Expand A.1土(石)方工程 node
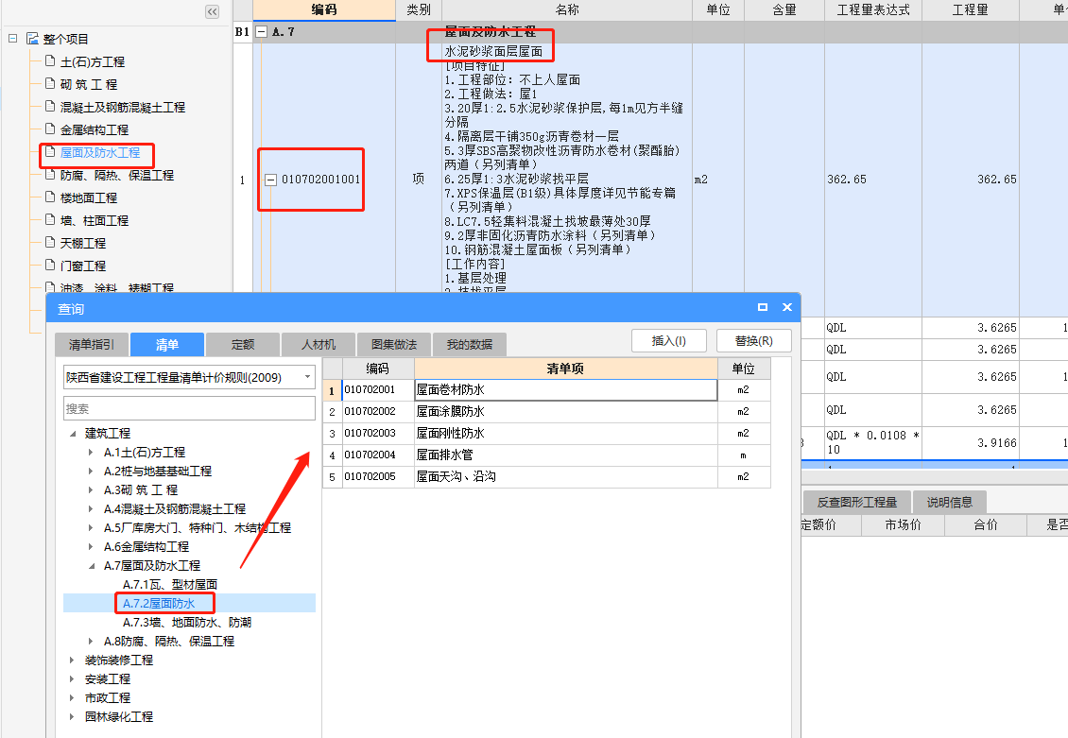Image resolution: width=1068 pixels, height=738 pixels. click(92, 452)
